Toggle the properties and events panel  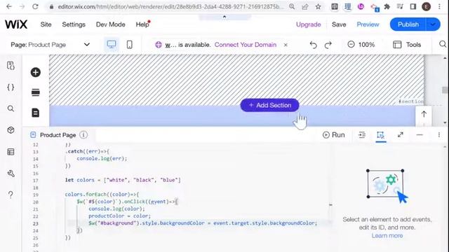tap(380, 135)
